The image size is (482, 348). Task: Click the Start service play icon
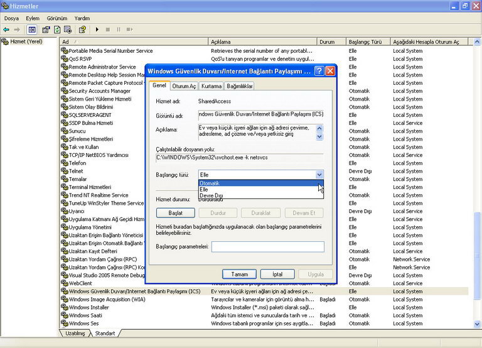(x=97, y=30)
